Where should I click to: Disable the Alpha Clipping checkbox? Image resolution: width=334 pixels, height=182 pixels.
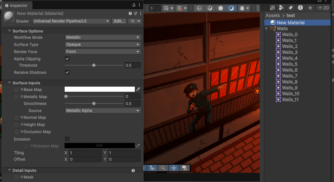click(x=67, y=59)
